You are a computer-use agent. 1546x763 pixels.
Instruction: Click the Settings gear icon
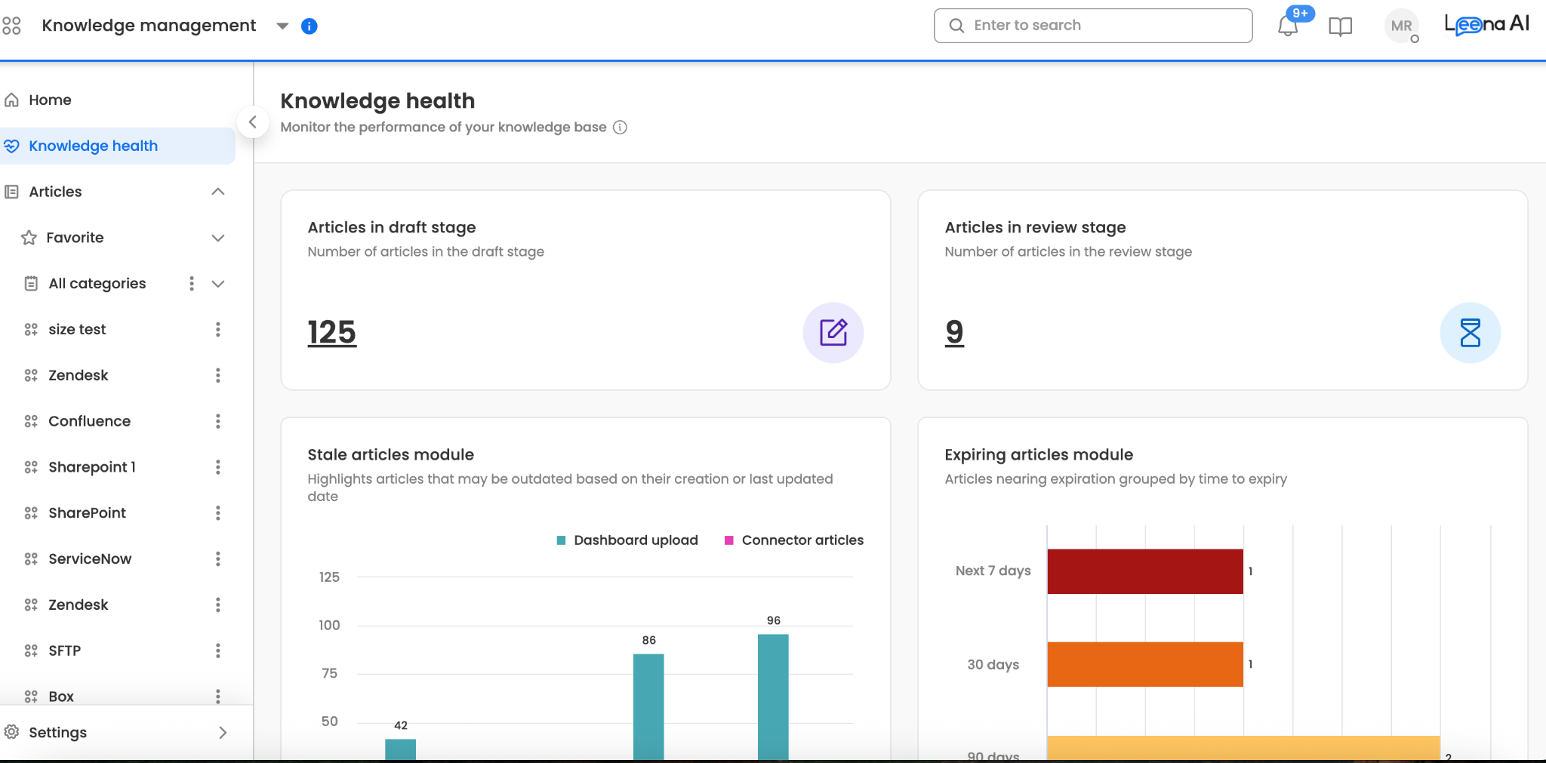tap(12, 732)
